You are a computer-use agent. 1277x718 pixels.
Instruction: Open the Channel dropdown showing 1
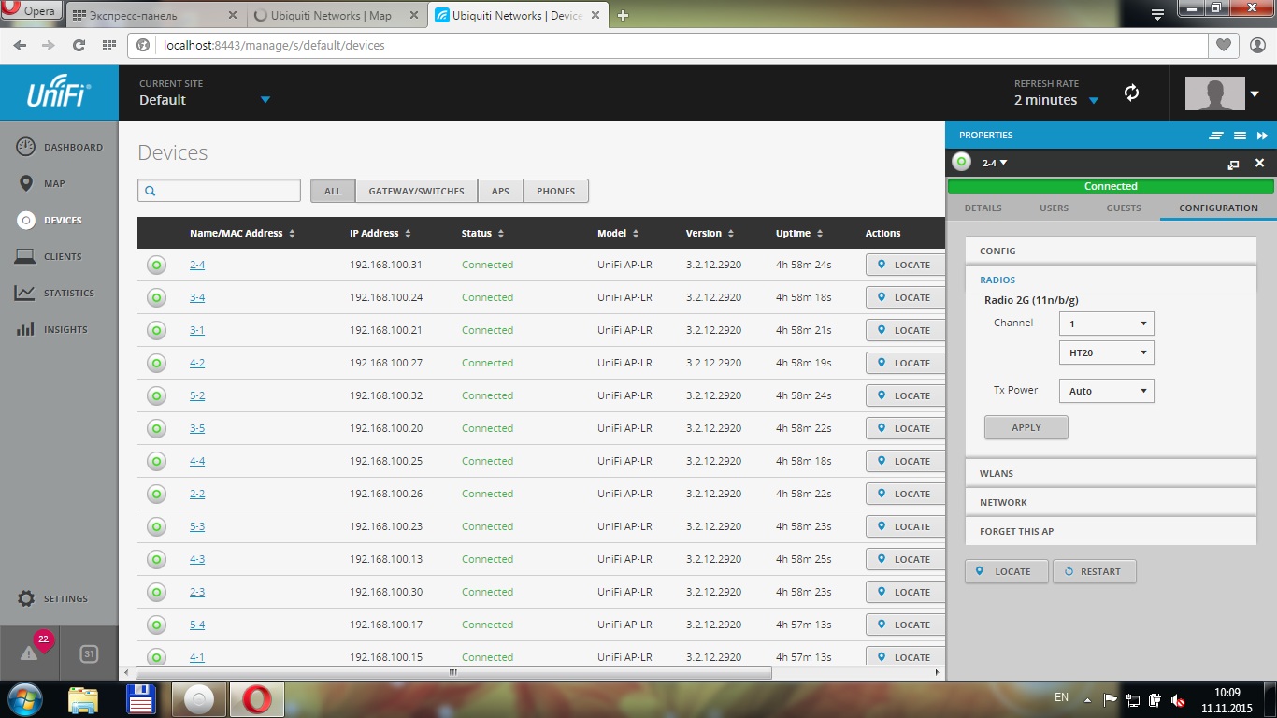point(1107,323)
